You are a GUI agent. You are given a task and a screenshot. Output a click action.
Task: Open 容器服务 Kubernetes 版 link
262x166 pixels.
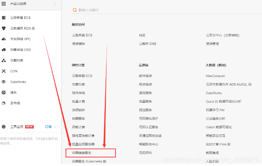coord(89,161)
